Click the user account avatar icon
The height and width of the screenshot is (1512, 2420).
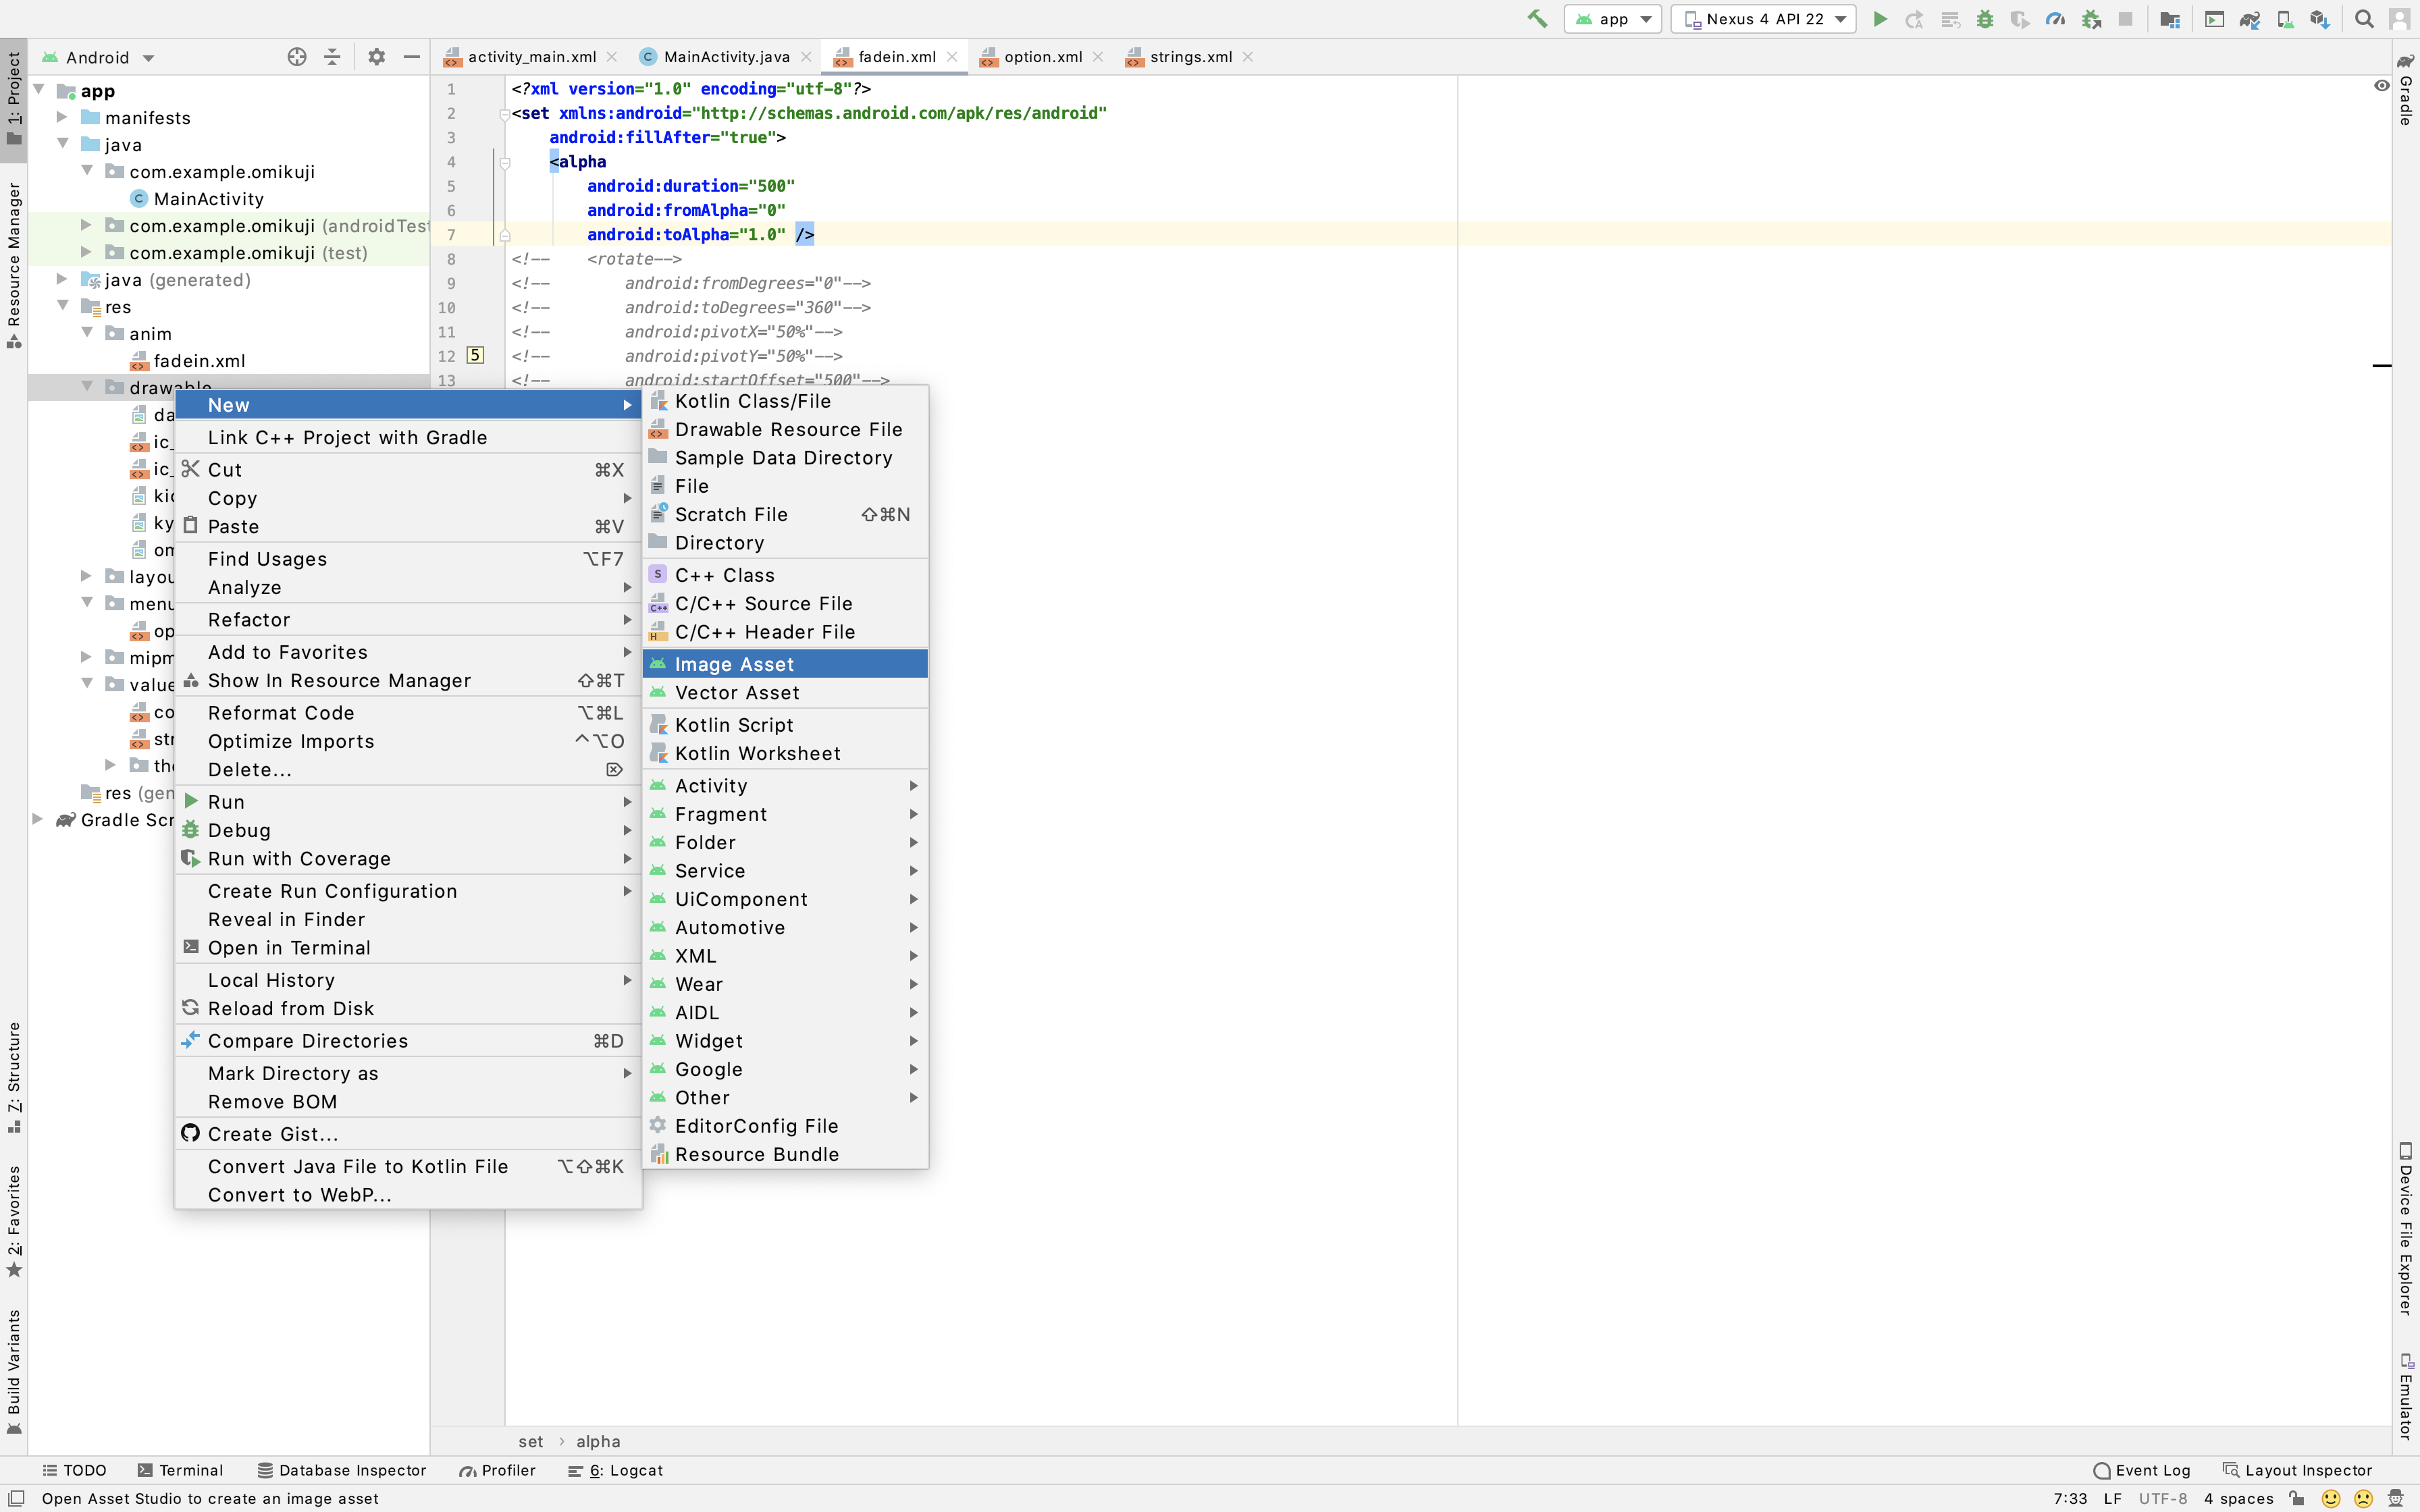[2399, 19]
